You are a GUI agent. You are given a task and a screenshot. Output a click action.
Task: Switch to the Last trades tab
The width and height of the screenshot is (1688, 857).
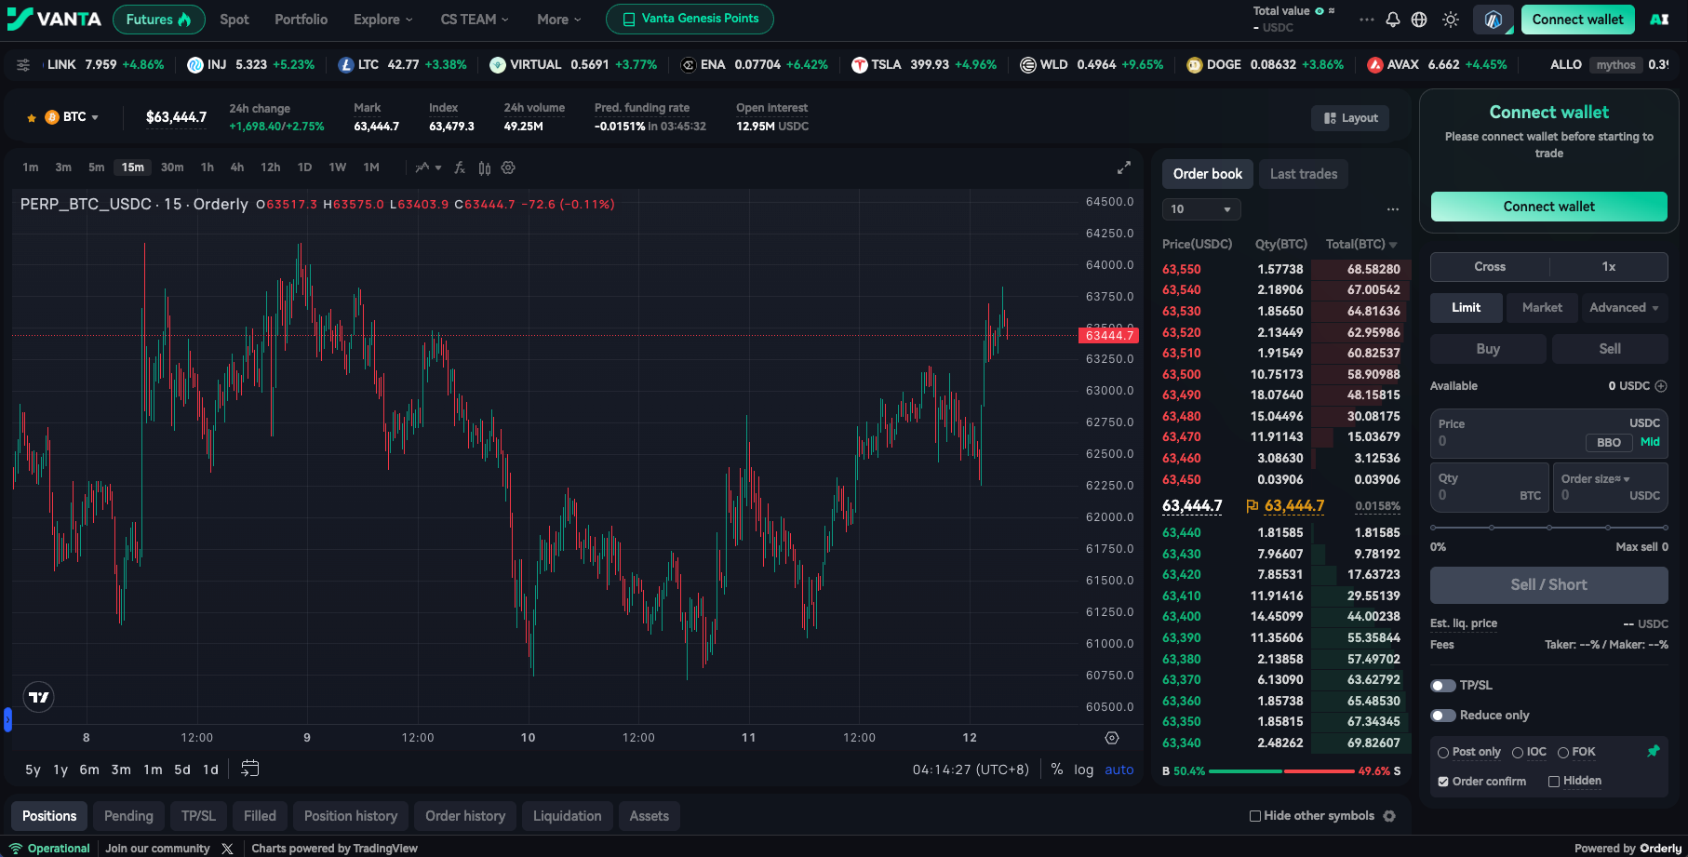pyautogui.click(x=1304, y=174)
